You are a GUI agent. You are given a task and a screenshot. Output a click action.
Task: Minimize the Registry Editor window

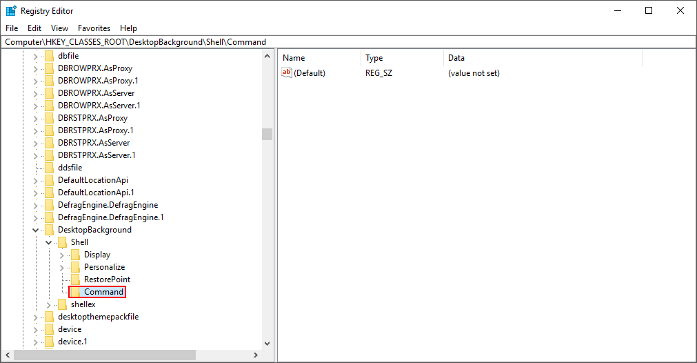tap(618, 10)
